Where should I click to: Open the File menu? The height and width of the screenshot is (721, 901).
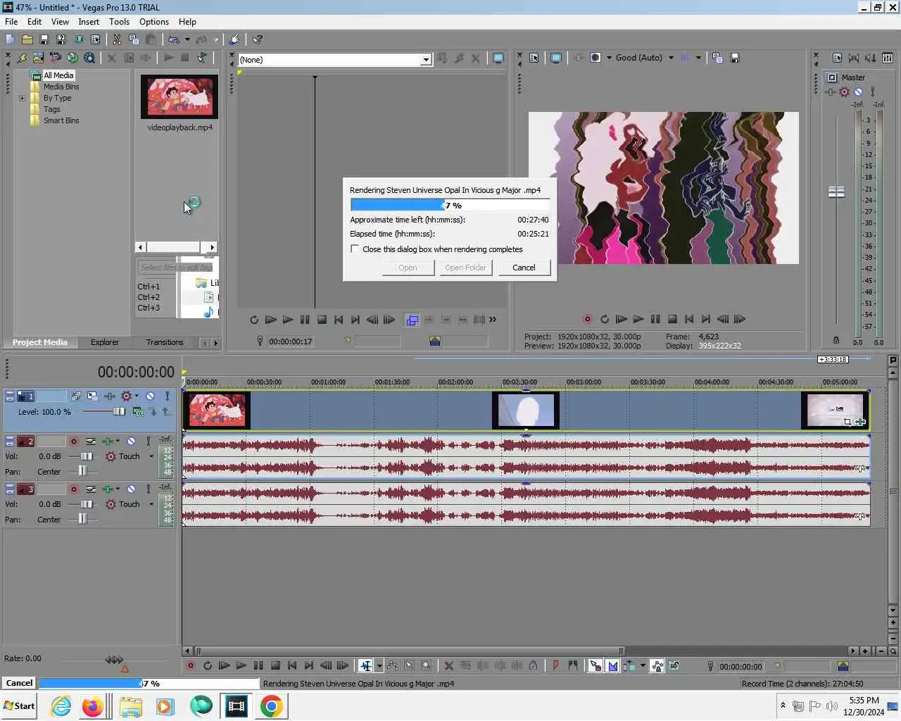pyautogui.click(x=11, y=22)
